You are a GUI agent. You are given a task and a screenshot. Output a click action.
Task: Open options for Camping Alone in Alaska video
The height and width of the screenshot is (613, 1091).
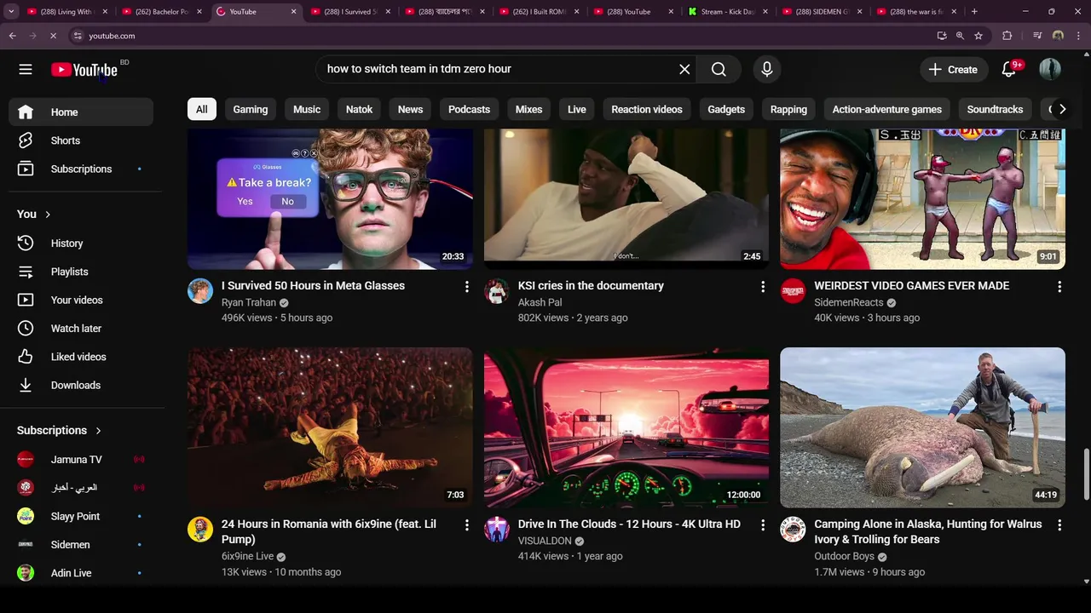[x=1059, y=525]
